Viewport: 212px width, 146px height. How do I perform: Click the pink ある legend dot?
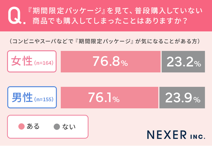pos(22,126)
